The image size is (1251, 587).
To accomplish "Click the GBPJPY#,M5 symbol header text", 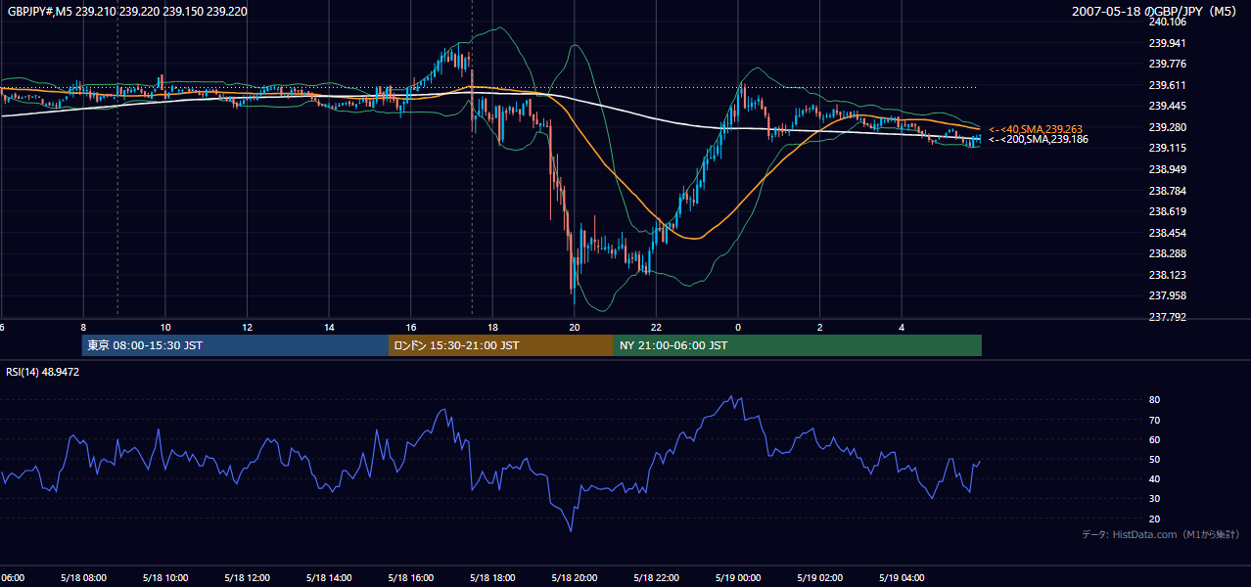I will pos(127,11).
